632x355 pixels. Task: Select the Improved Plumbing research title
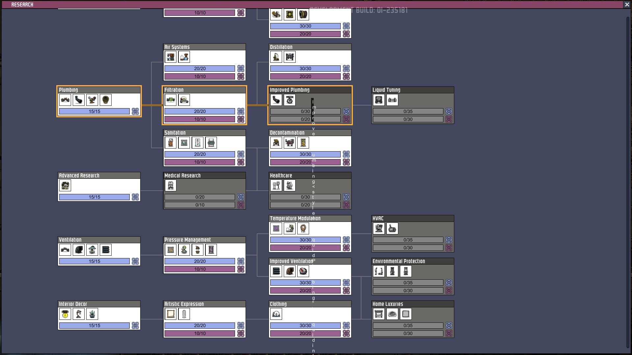pos(290,90)
